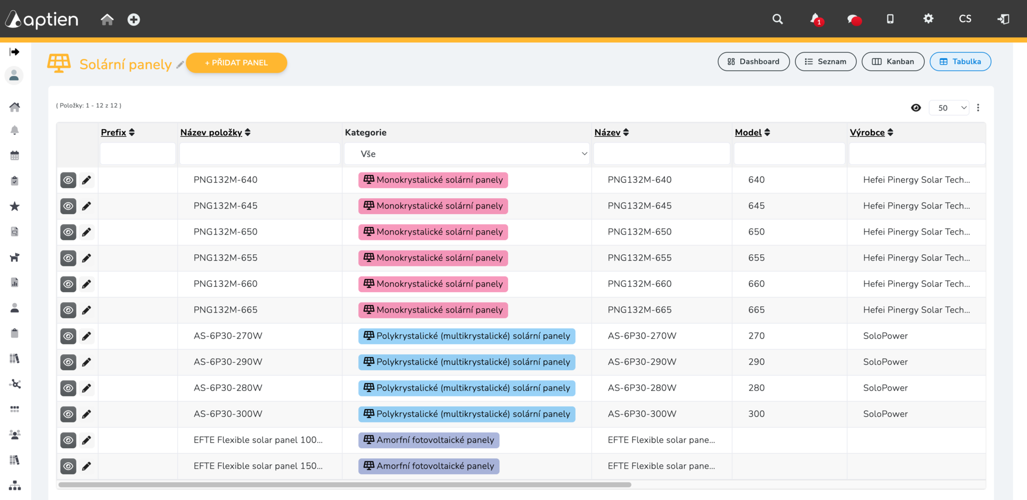
Task: Open search with the magnifier icon
Action: 777,19
